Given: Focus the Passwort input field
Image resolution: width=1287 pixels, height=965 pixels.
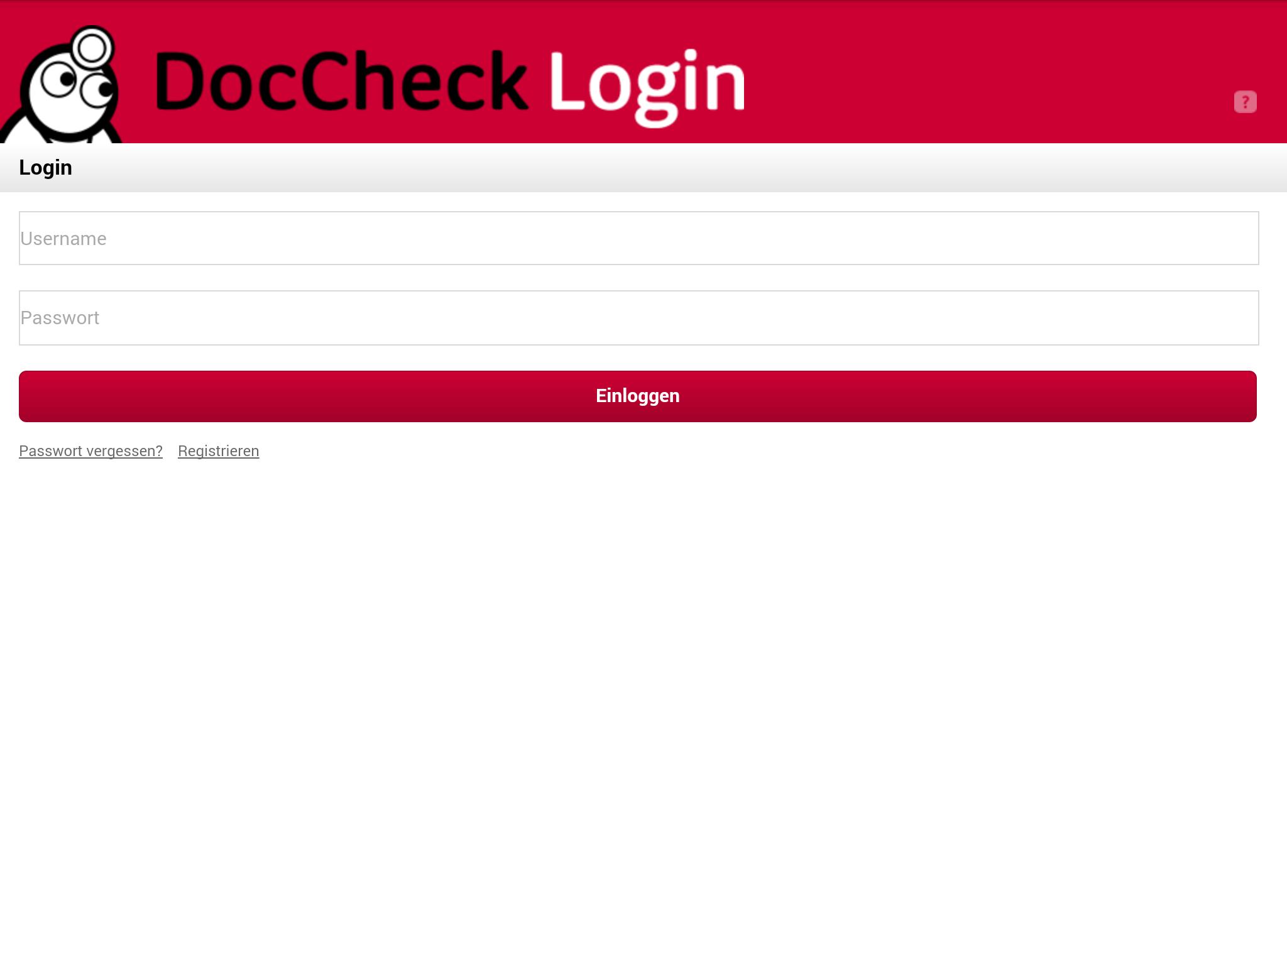Looking at the screenshot, I should (x=638, y=318).
